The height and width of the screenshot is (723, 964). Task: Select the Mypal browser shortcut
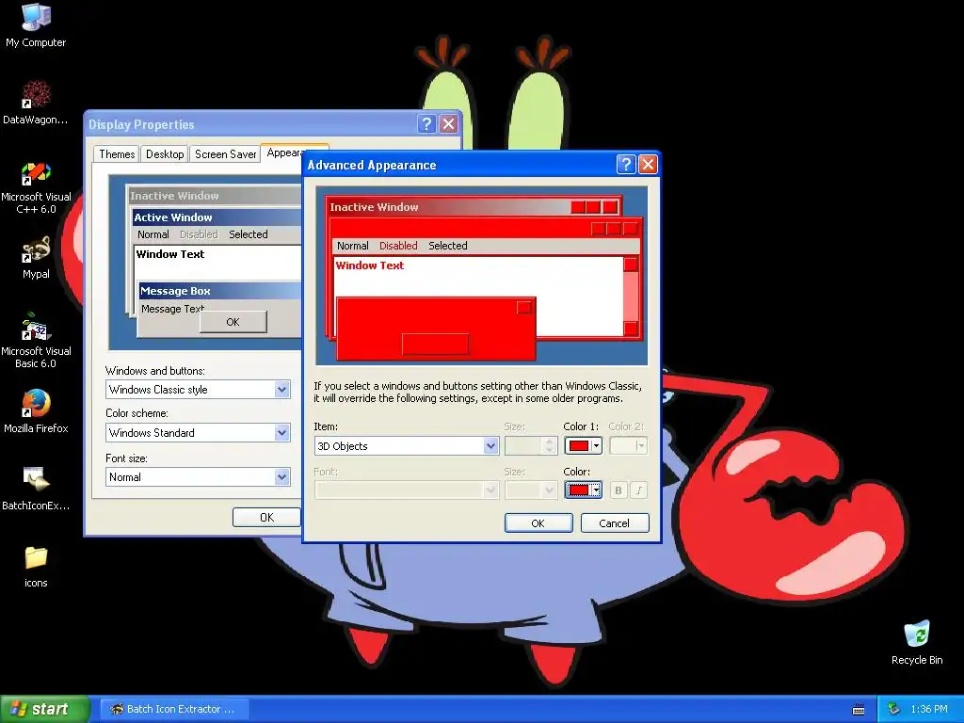[36, 258]
